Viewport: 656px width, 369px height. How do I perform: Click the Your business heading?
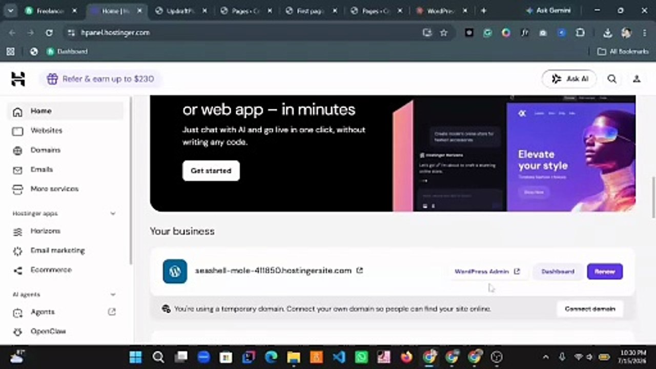click(x=182, y=231)
